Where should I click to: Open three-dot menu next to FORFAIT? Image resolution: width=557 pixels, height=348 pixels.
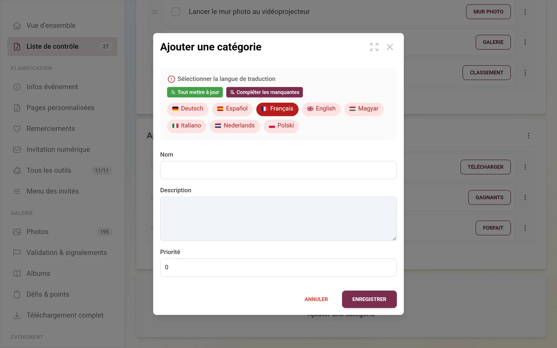tap(525, 228)
